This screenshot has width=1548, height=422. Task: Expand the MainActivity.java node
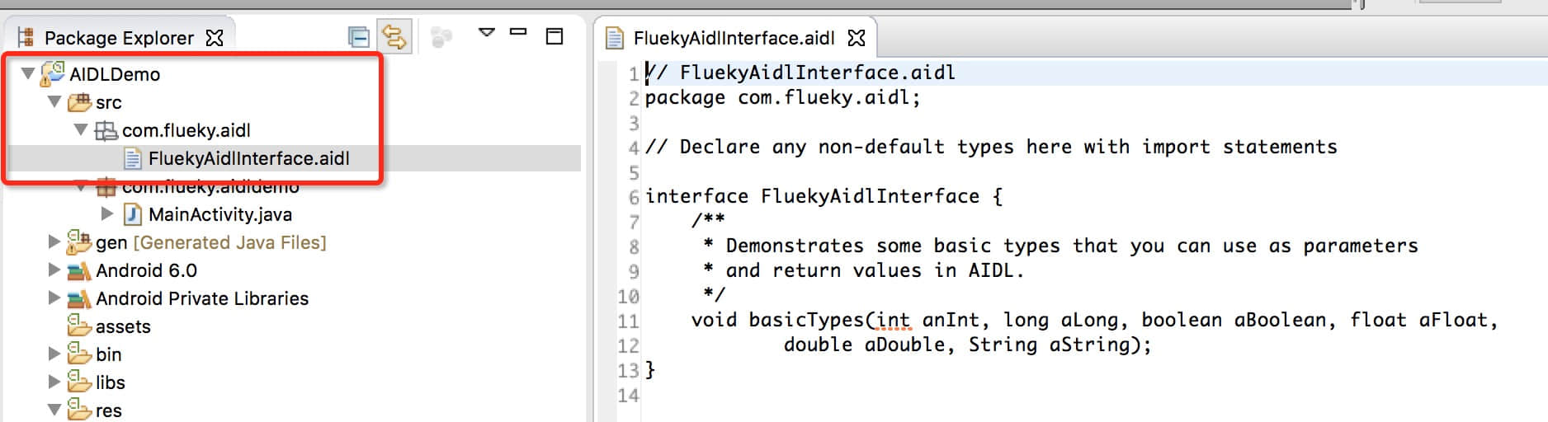[107, 214]
